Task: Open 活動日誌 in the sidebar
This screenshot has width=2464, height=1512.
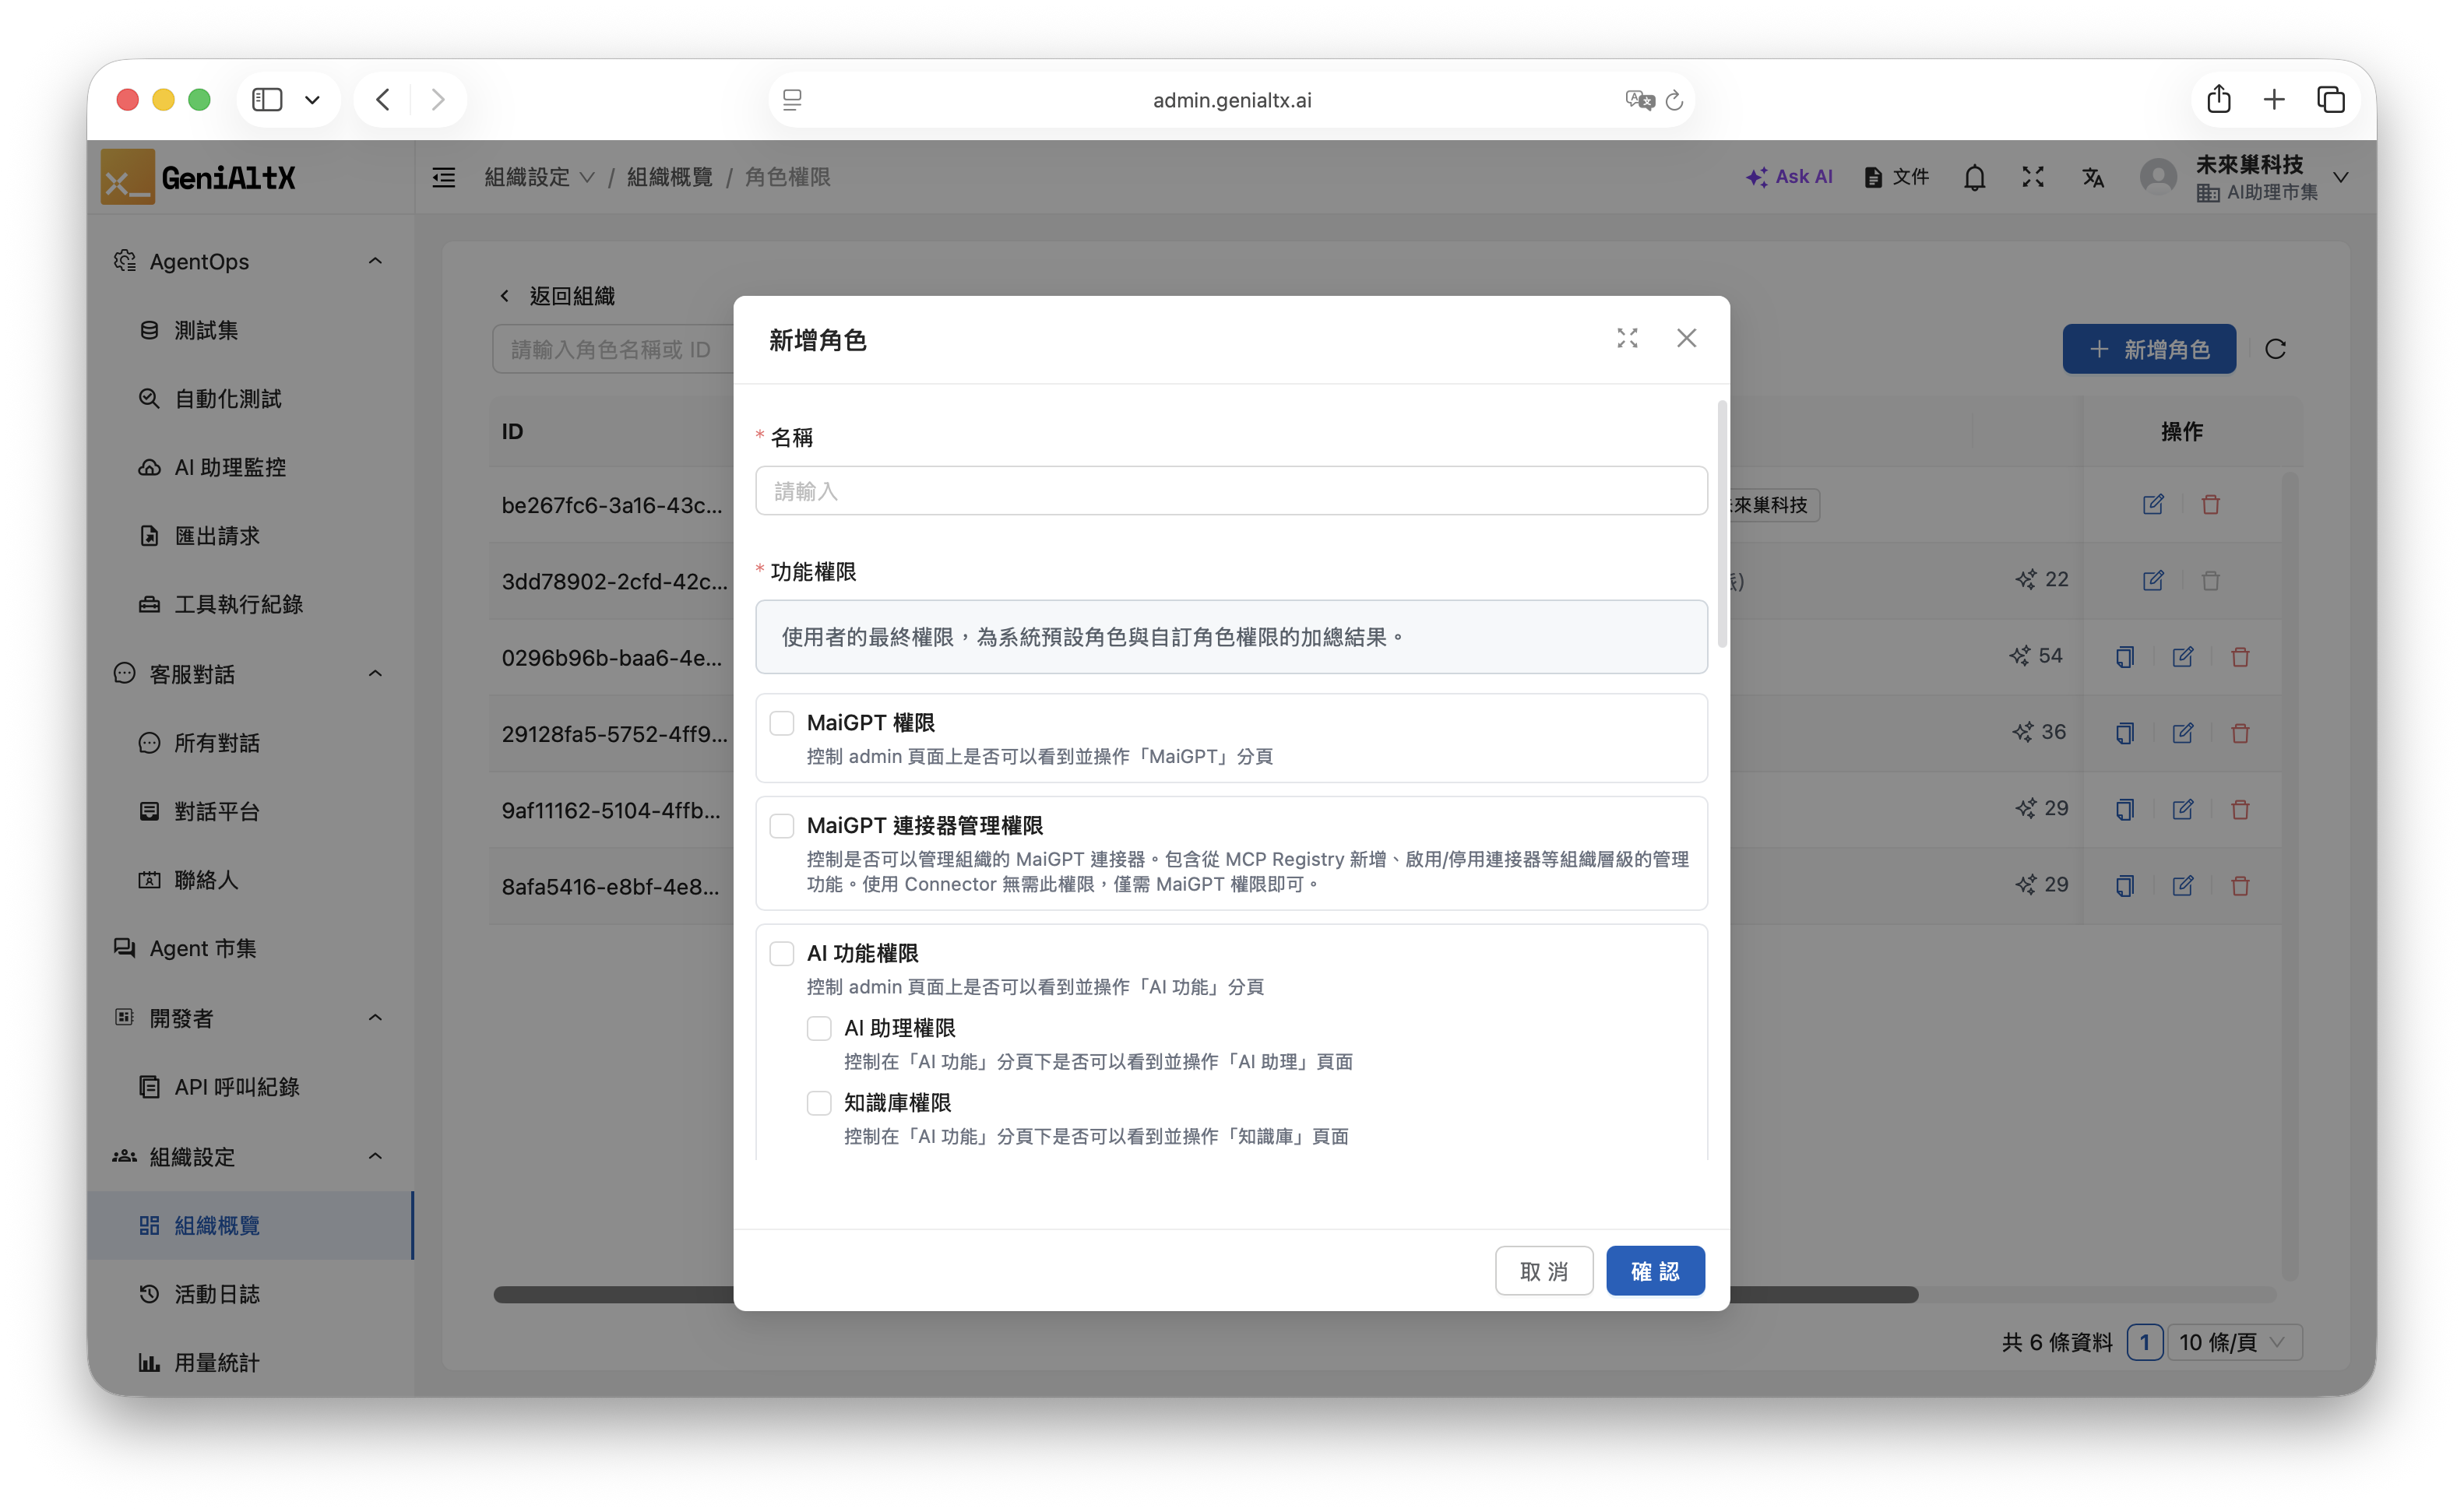Action: point(217,1294)
